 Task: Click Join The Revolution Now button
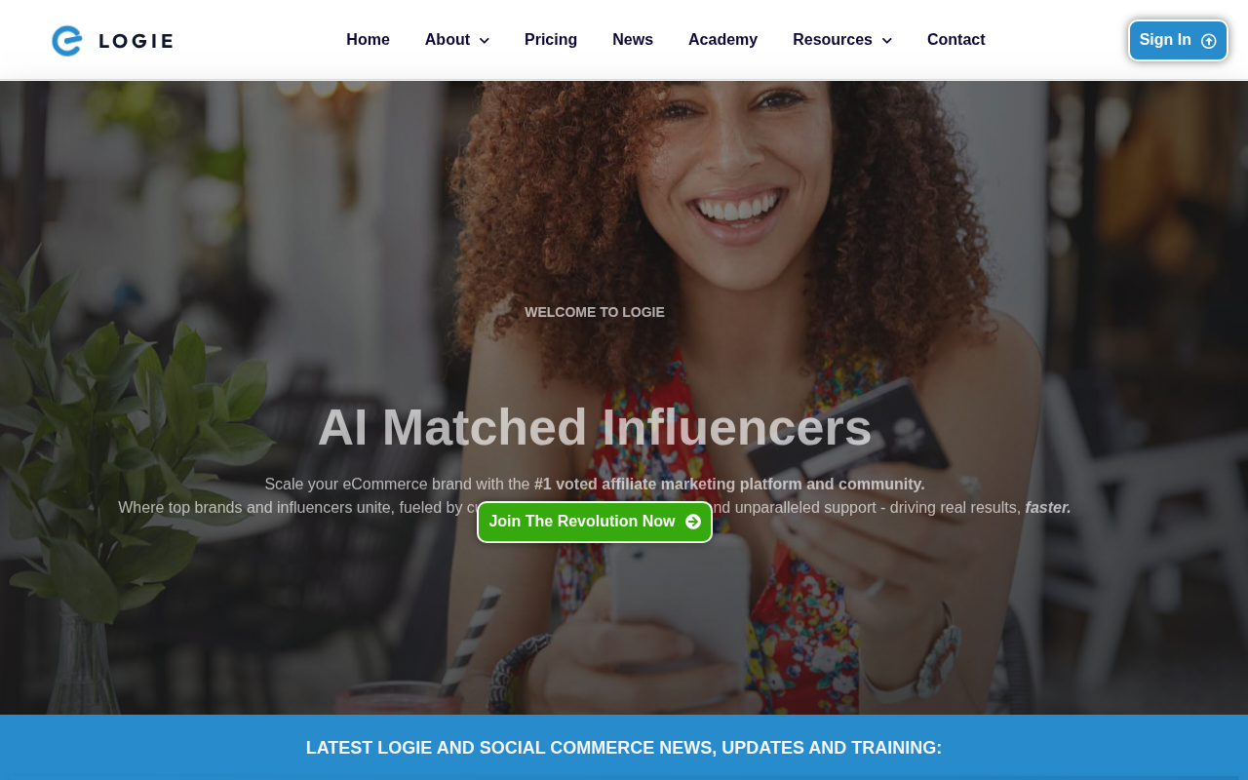(x=595, y=522)
